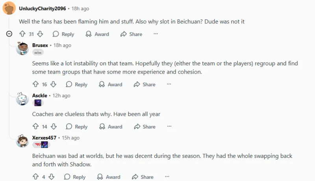Downvote Xerxes457's comment
315x181 pixels.
pyautogui.click(x=51, y=177)
